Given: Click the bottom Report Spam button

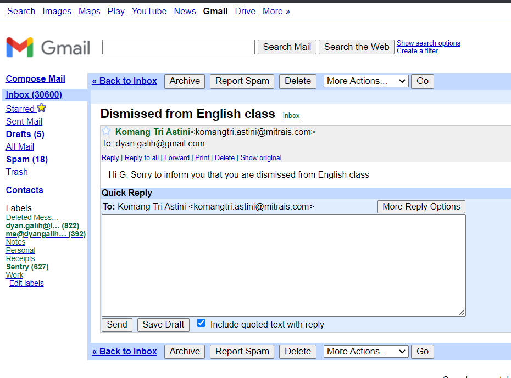Looking at the screenshot, I should point(242,352).
